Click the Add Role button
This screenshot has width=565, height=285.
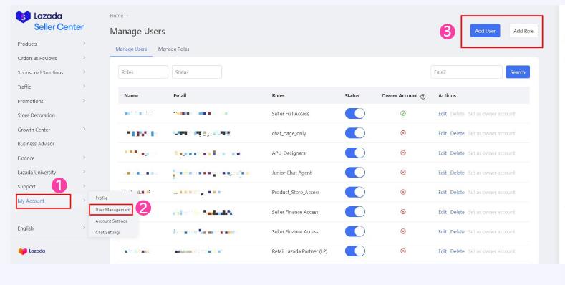(x=523, y=31)
